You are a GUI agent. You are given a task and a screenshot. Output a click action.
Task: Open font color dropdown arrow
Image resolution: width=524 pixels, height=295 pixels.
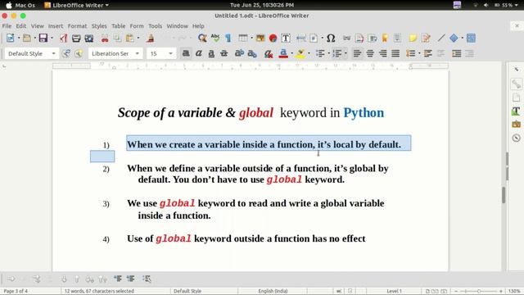point(291,53)
